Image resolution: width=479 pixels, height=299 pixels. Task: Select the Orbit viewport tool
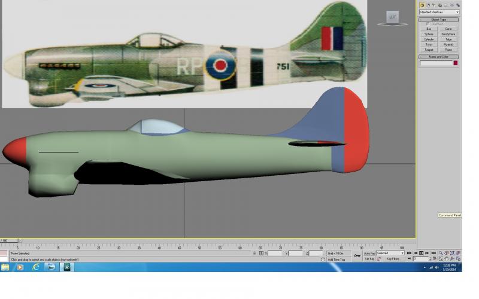point(453,259)
